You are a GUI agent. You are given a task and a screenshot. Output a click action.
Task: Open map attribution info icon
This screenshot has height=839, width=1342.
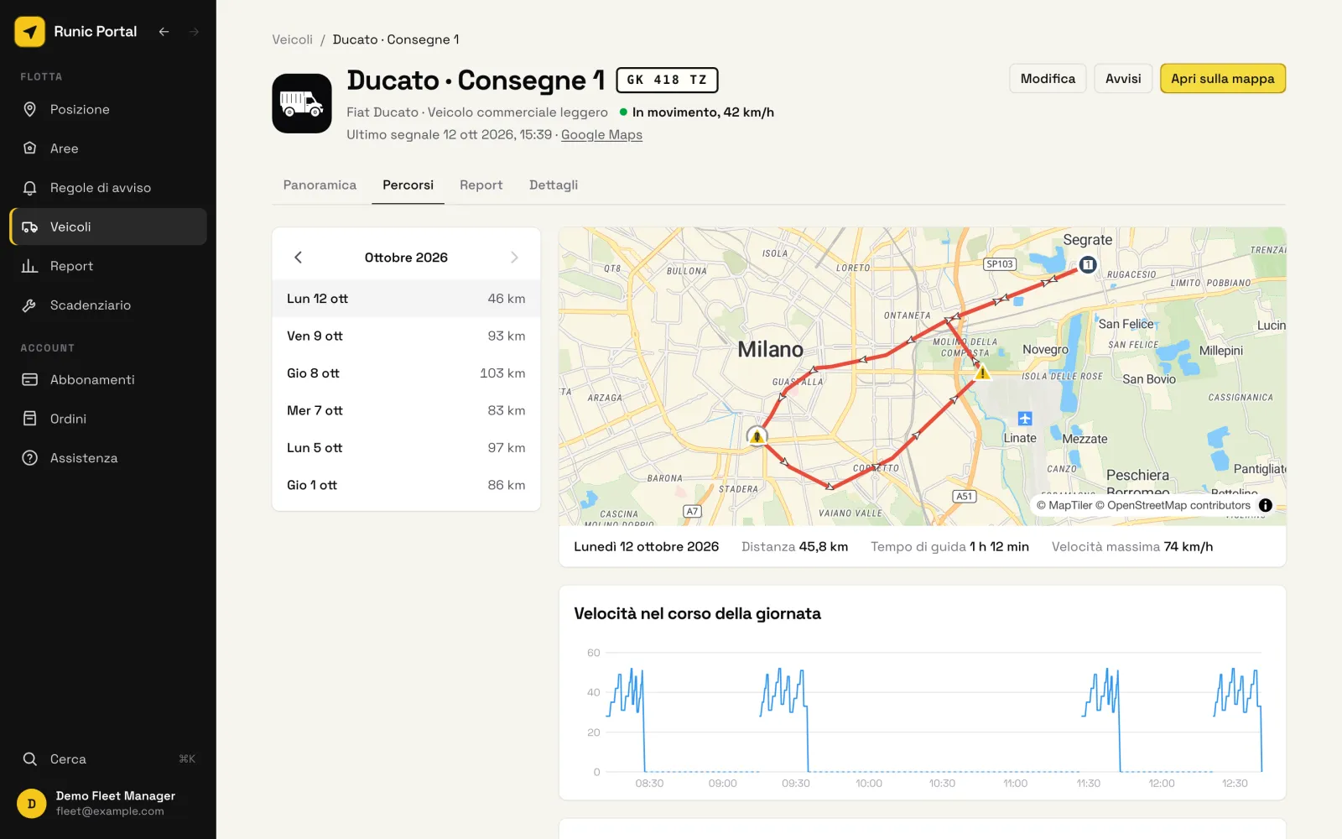click(1266, 505)
